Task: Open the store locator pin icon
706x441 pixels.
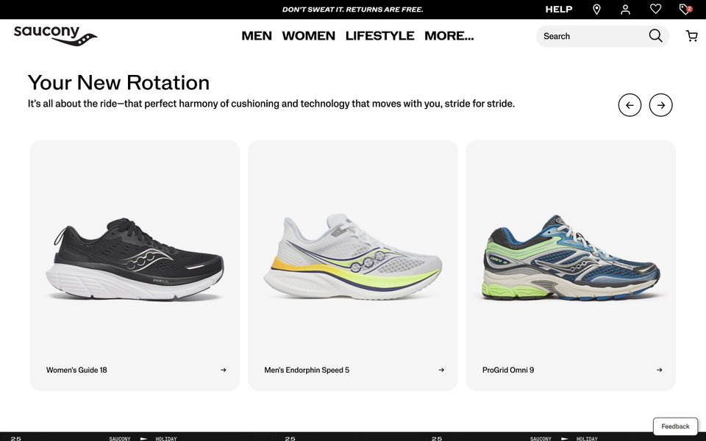Action: (596, 10)
